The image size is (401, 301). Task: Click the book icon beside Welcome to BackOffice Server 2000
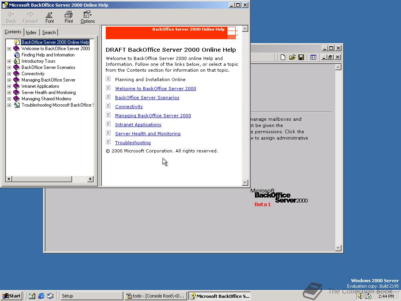pos(16,48)
